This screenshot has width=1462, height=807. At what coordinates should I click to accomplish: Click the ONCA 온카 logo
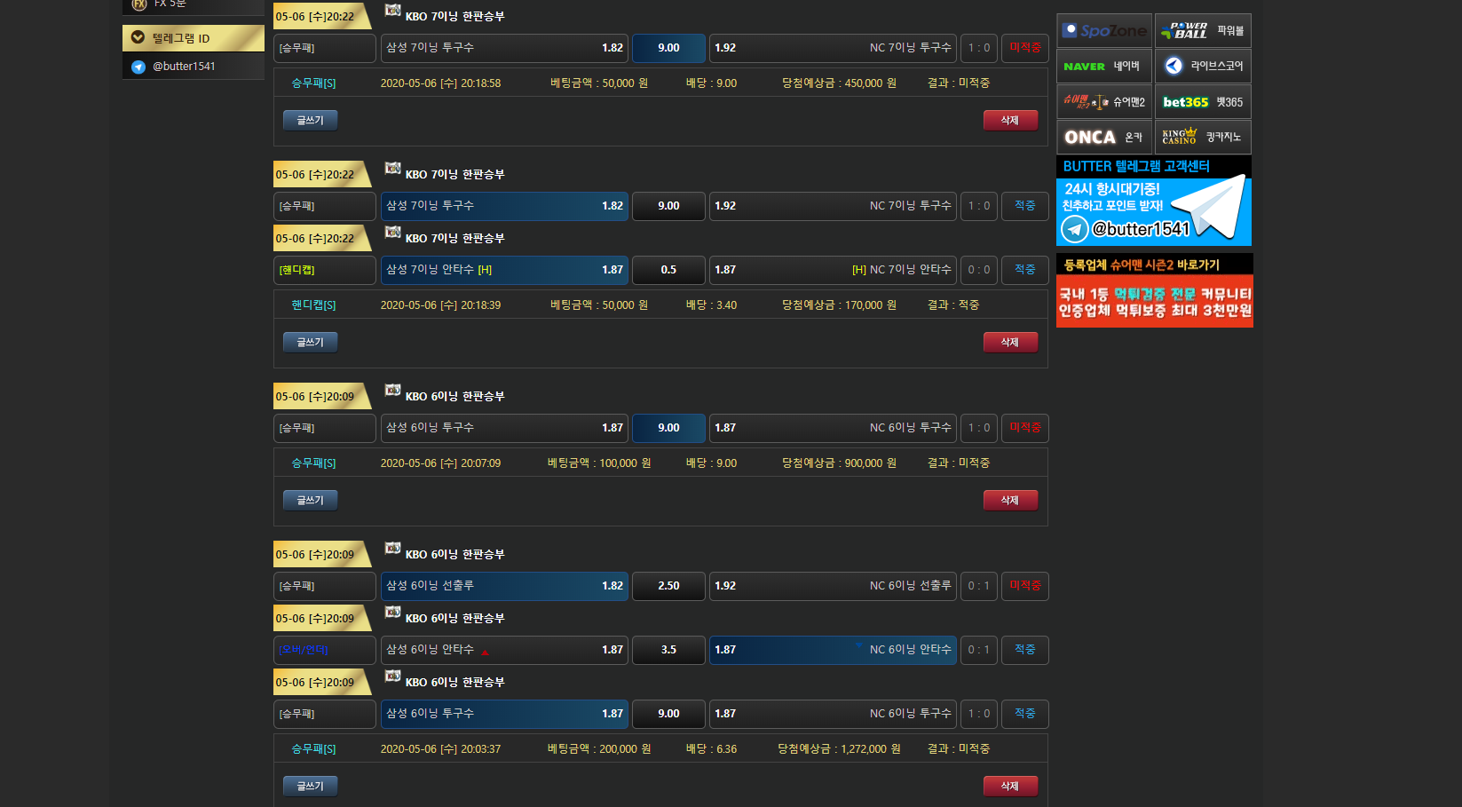coord(1090,138)
